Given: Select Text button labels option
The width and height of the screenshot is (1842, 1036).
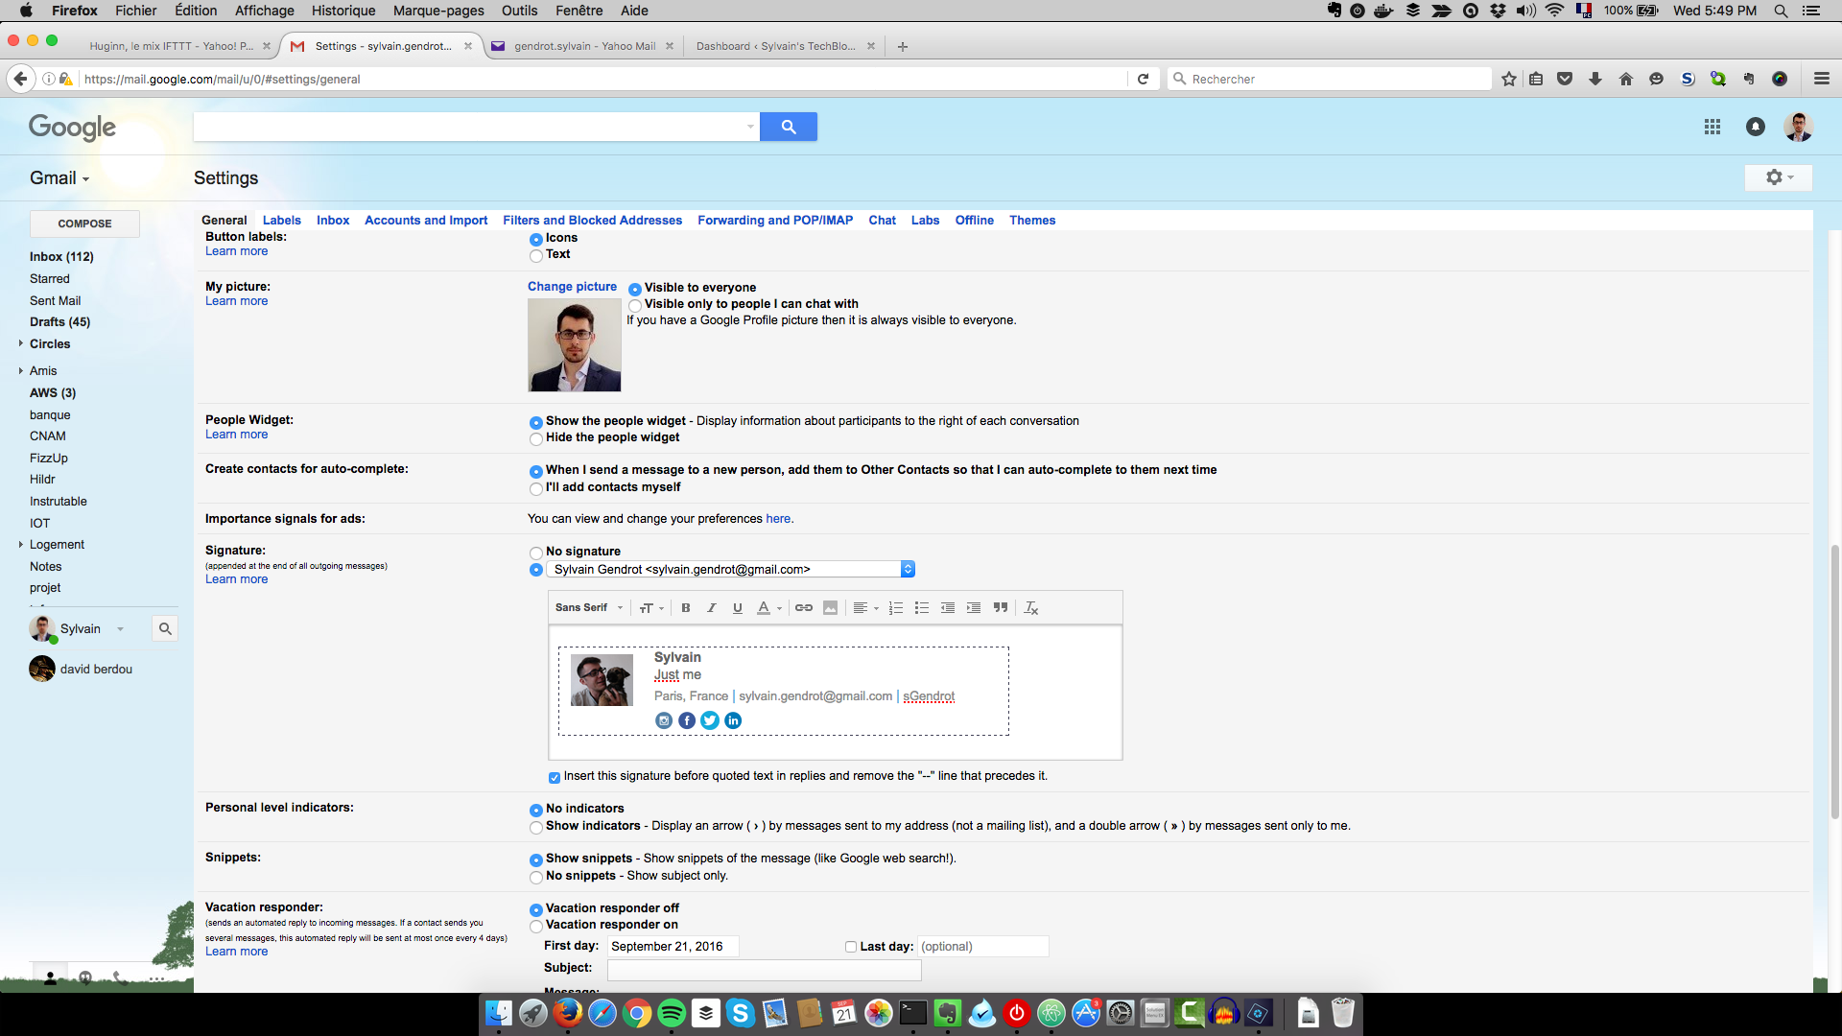Looking at the screenshot, I should coord(536,256).
